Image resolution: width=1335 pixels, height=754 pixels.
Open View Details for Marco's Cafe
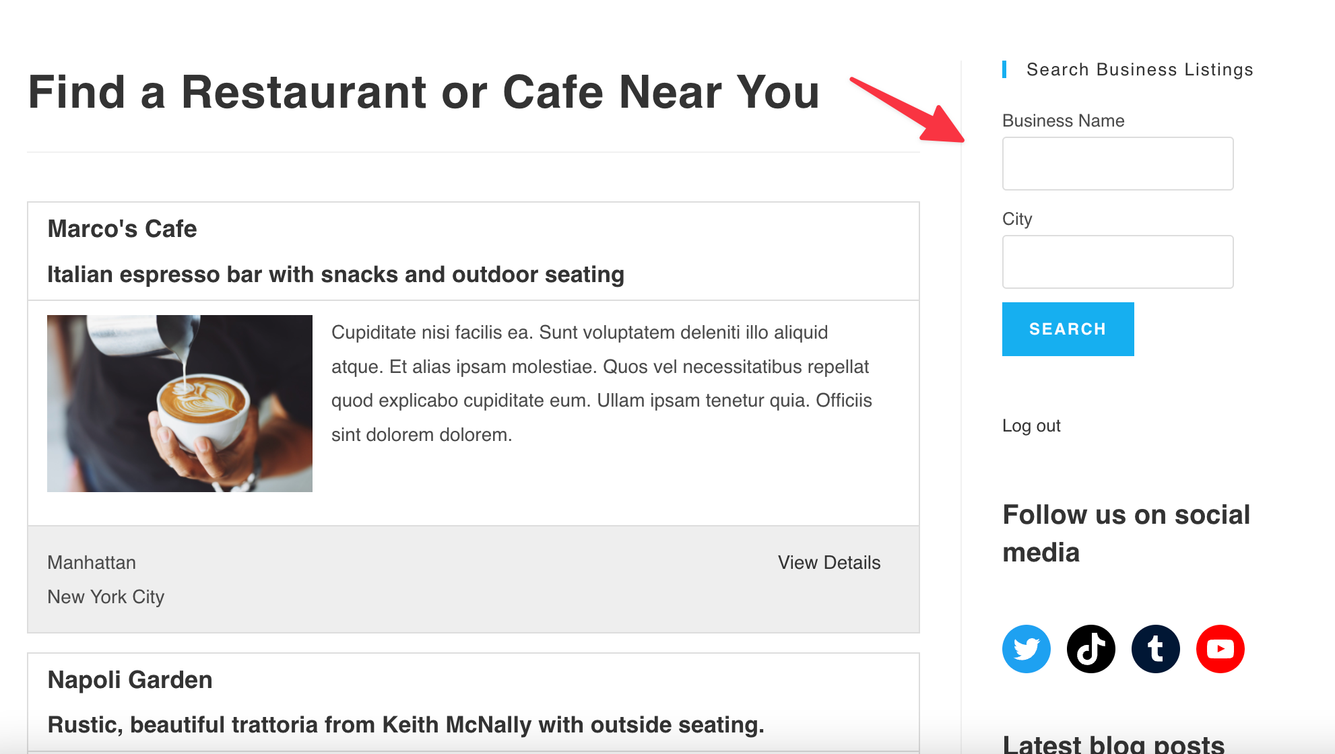[828, 563]
